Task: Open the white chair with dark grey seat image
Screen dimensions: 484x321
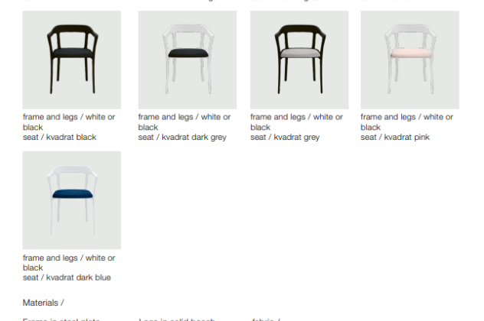Action: tap(188, 60)
